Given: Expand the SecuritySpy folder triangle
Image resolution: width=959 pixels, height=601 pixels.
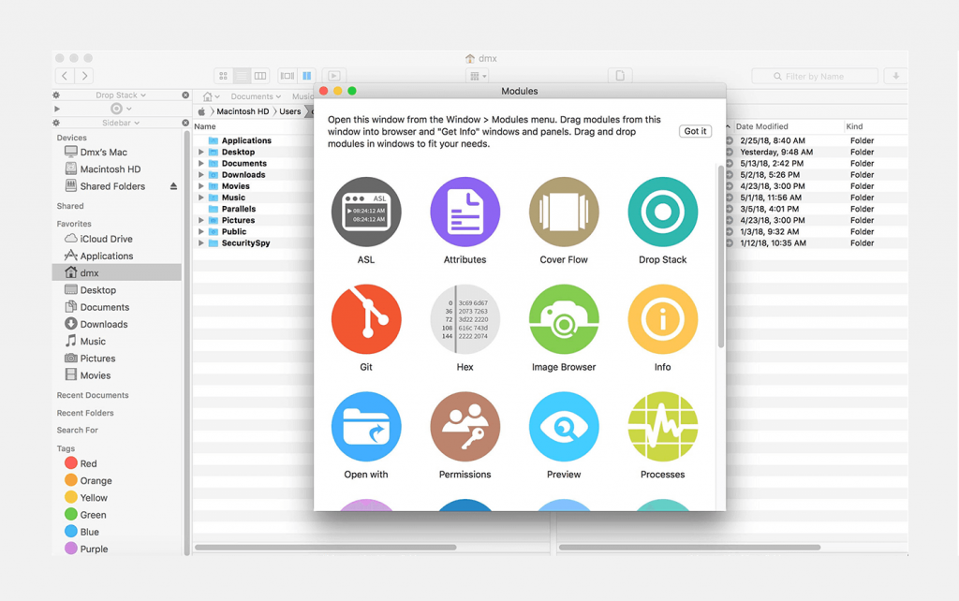Looking at the screenshot, I should coord(200,242).
